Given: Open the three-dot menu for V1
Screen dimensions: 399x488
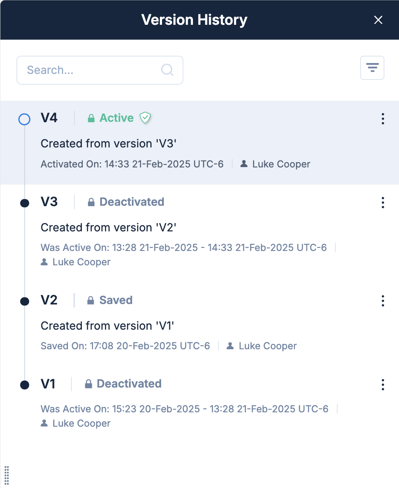Looking at the screenshot, I should point(383,384).
